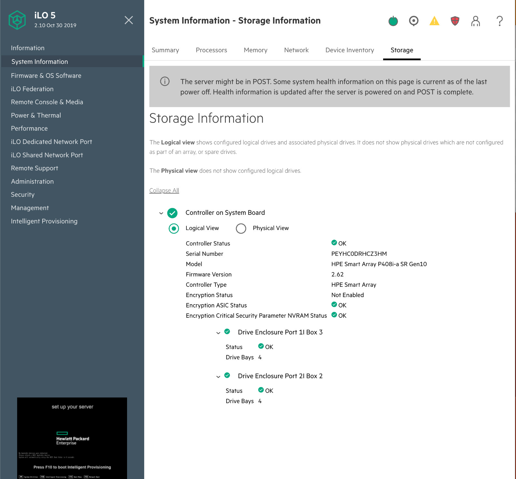Open Information in the sidebar
Screen dimensions: 516x479
[x=28, y=48]
